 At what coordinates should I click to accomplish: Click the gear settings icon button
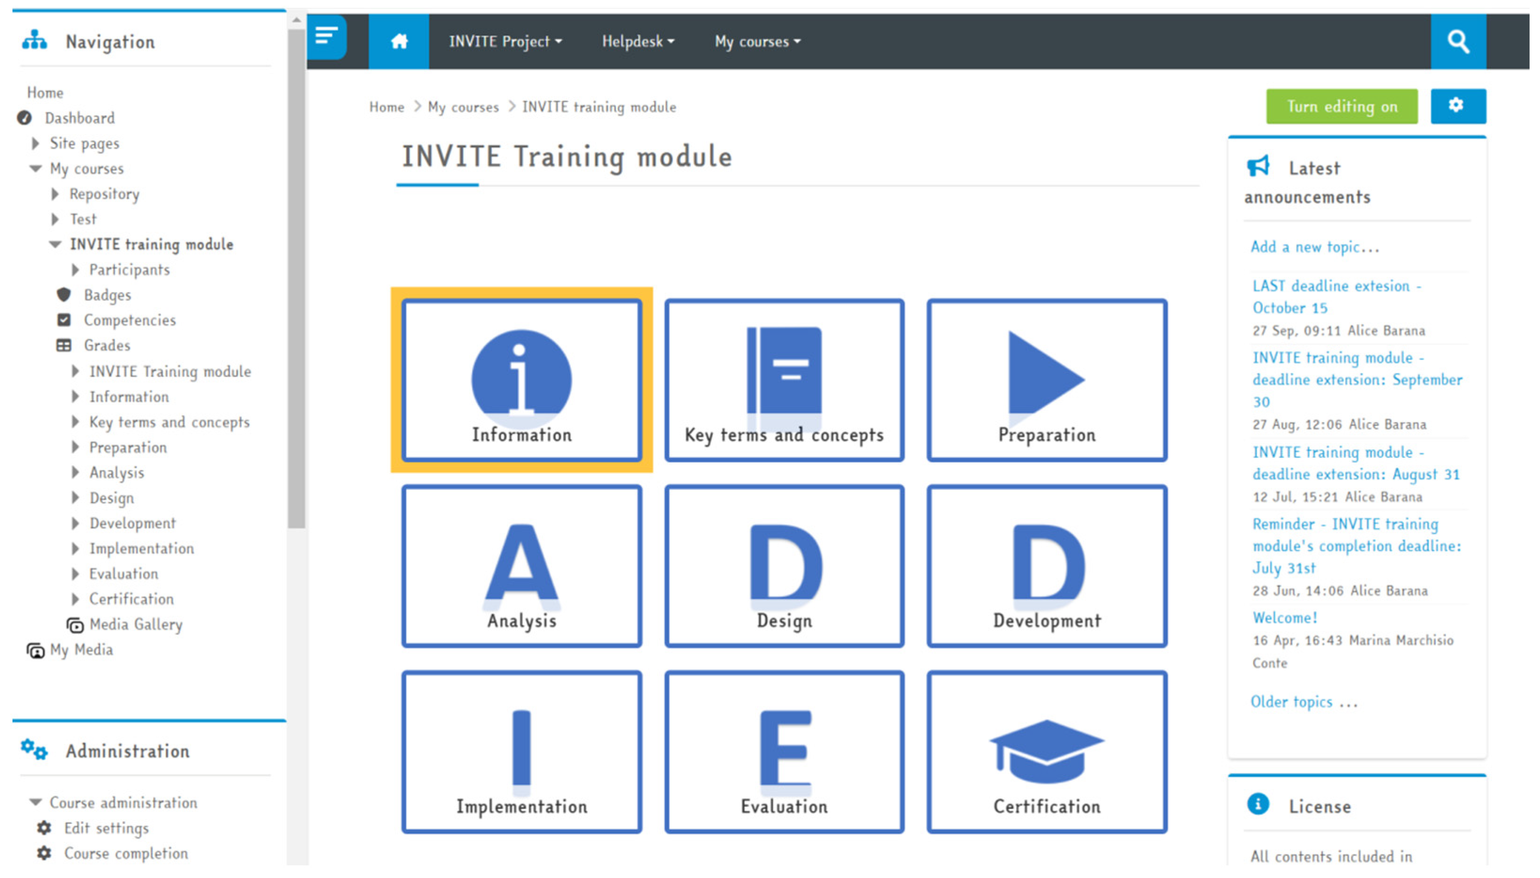click(1457, 106)
